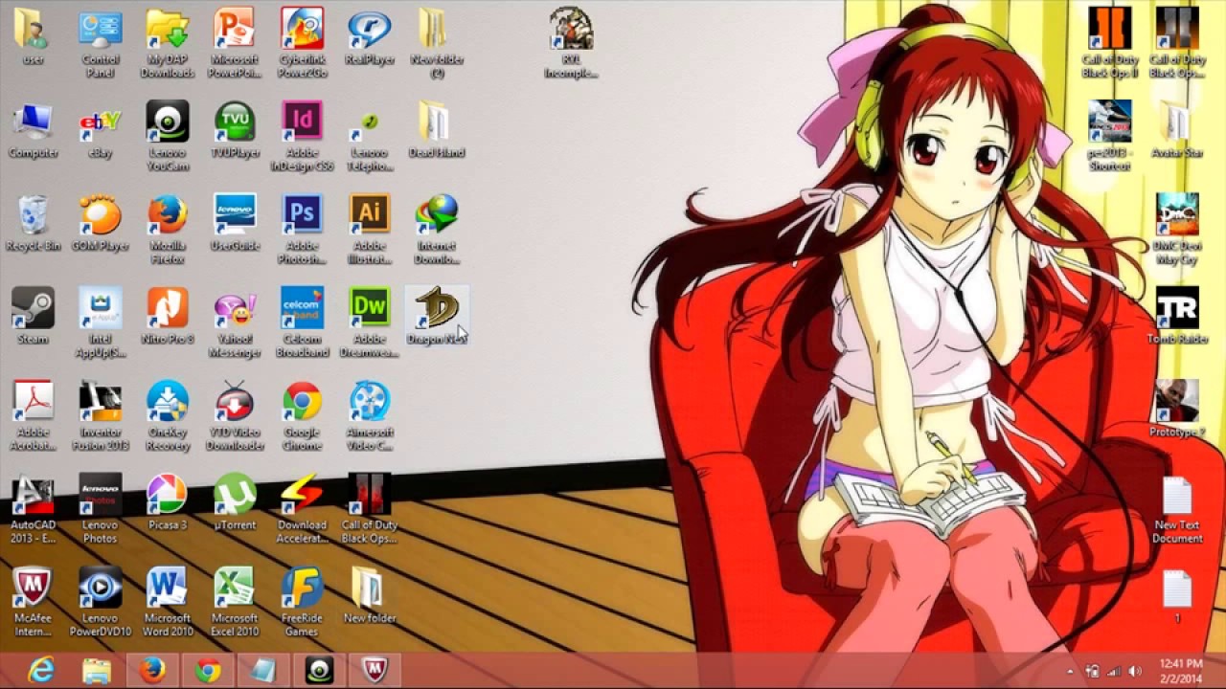1226x689 pixels.
Task: Select the McAfee Internet Security desktop icon
Action: coord(34,602)
